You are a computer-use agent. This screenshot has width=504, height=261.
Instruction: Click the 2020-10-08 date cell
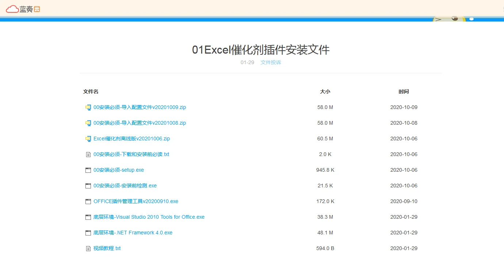404,123
